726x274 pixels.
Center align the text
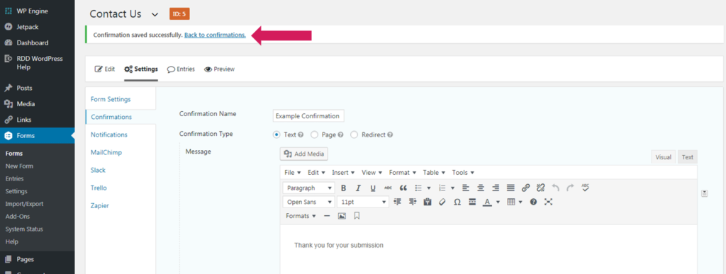[481, 188]
